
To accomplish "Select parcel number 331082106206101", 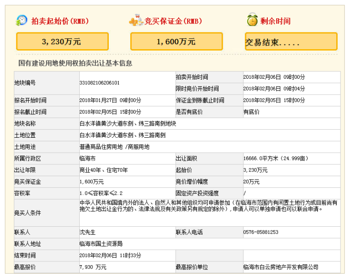I will 99,83.
